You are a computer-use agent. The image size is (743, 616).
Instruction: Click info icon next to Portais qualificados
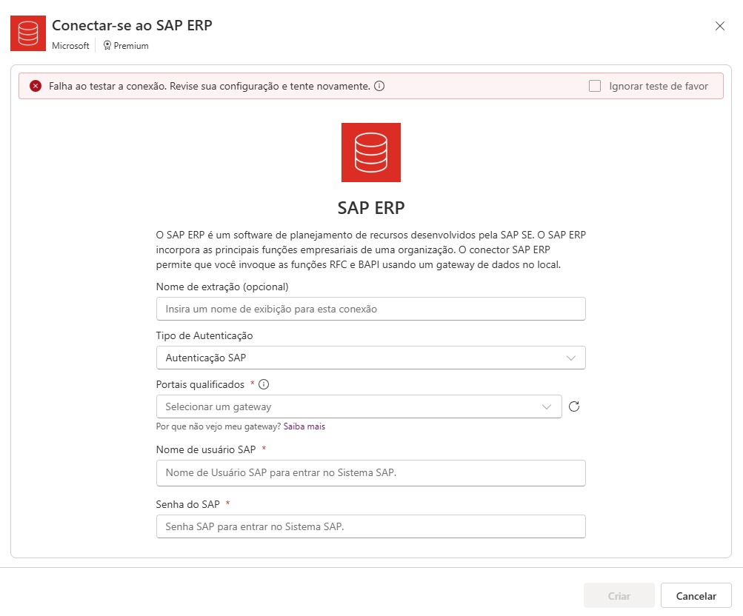coord(264,384)
